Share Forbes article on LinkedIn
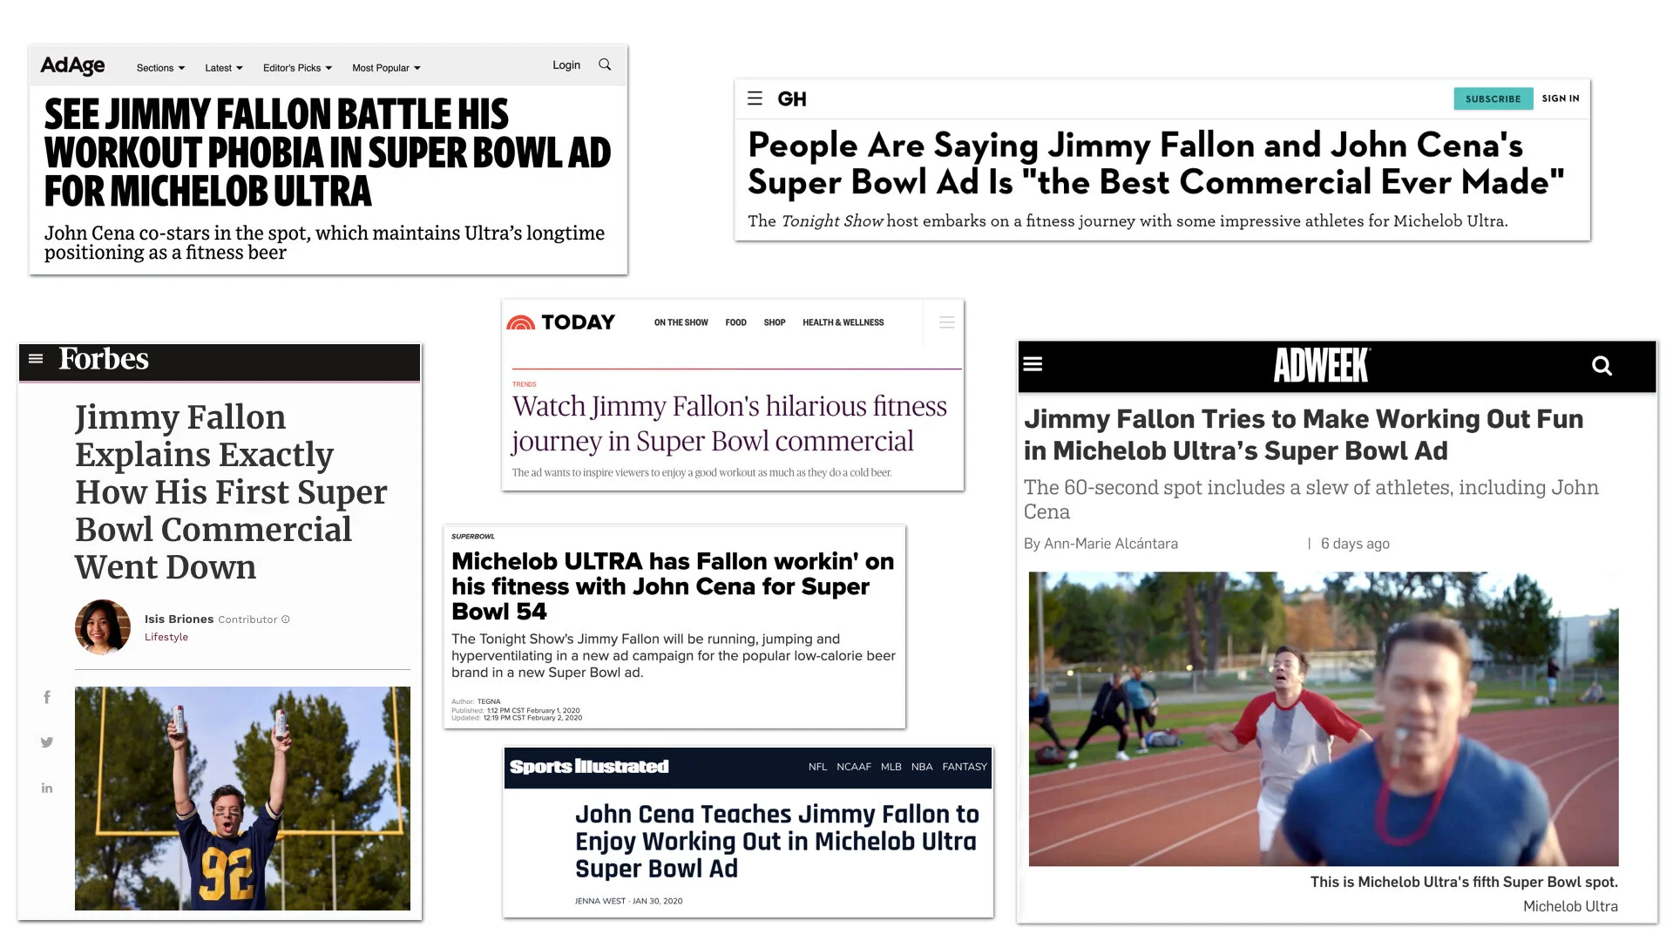Image resolution: width=1673 pixels, height=941 pixels. pos(47,789)
